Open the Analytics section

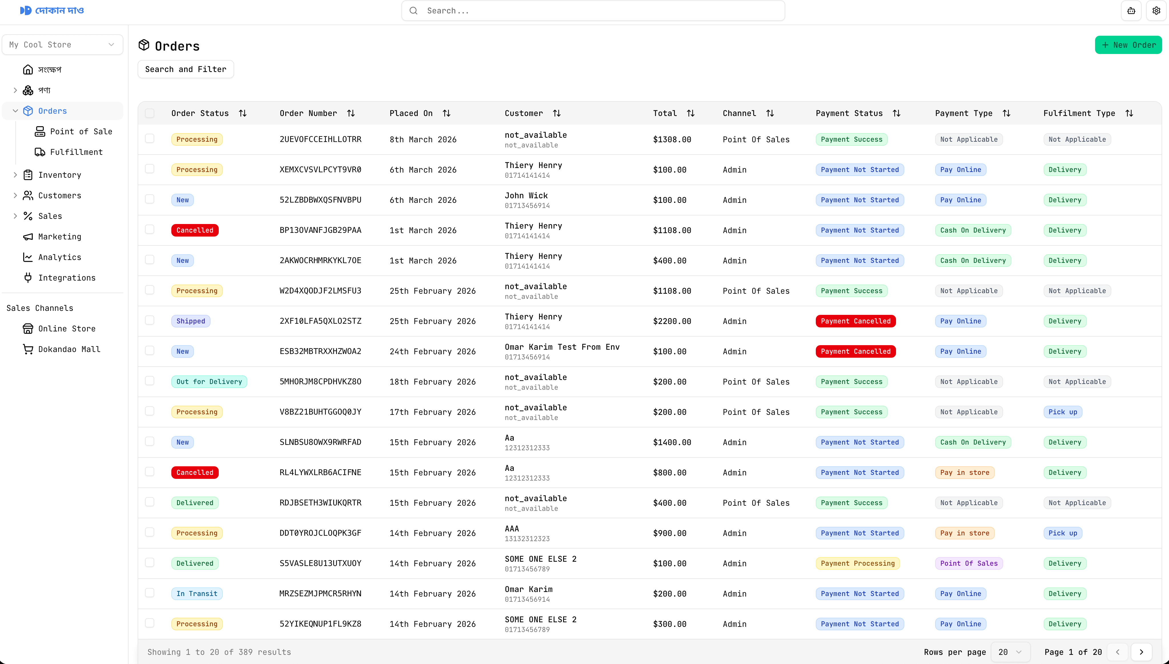click(x=60, y=257)
